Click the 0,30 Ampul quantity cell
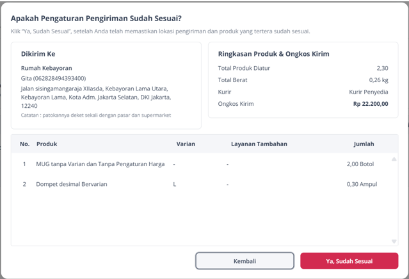 tap(362, 184)
